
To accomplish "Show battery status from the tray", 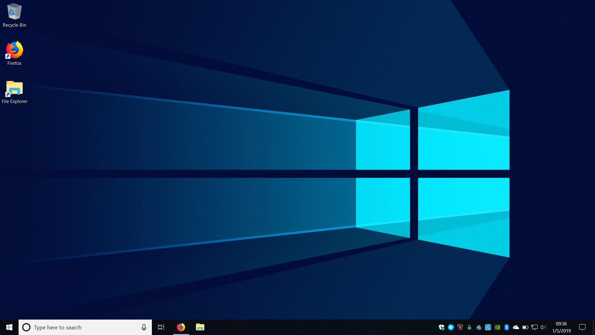I will [x=525, y=327].
